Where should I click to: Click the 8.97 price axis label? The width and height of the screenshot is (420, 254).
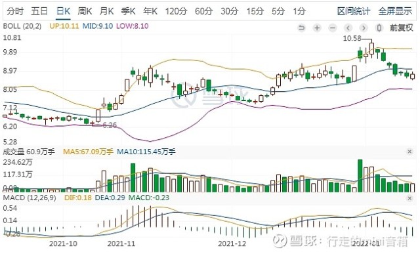coord(10,71)
